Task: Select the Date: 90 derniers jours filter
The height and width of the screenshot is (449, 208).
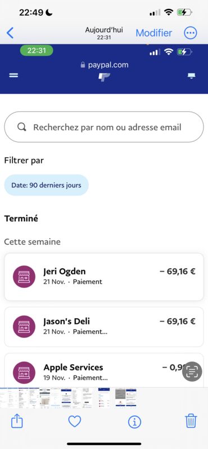Action: coord(47,185)
